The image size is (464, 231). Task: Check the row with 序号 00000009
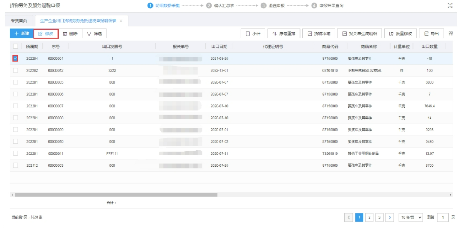[15, 130]
